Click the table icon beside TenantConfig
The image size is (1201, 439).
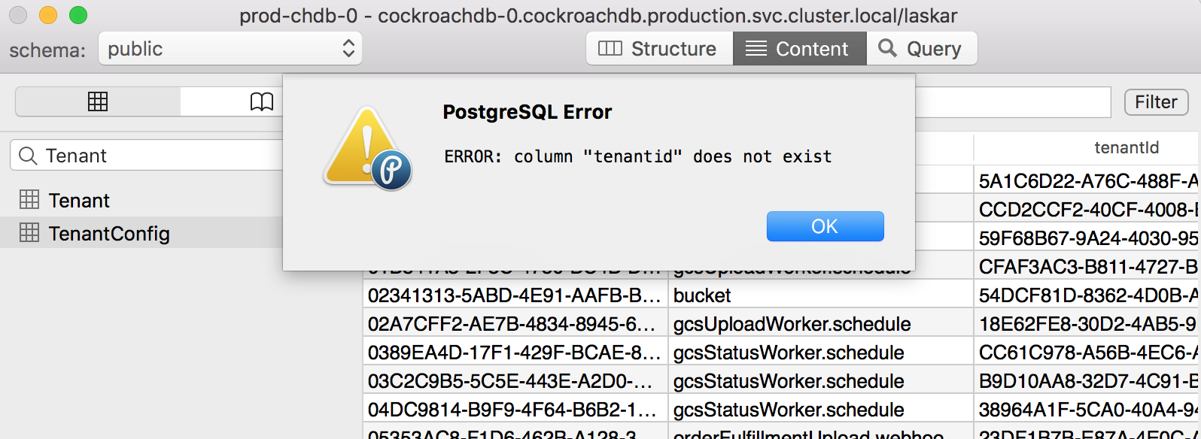[x=30, y=233]
